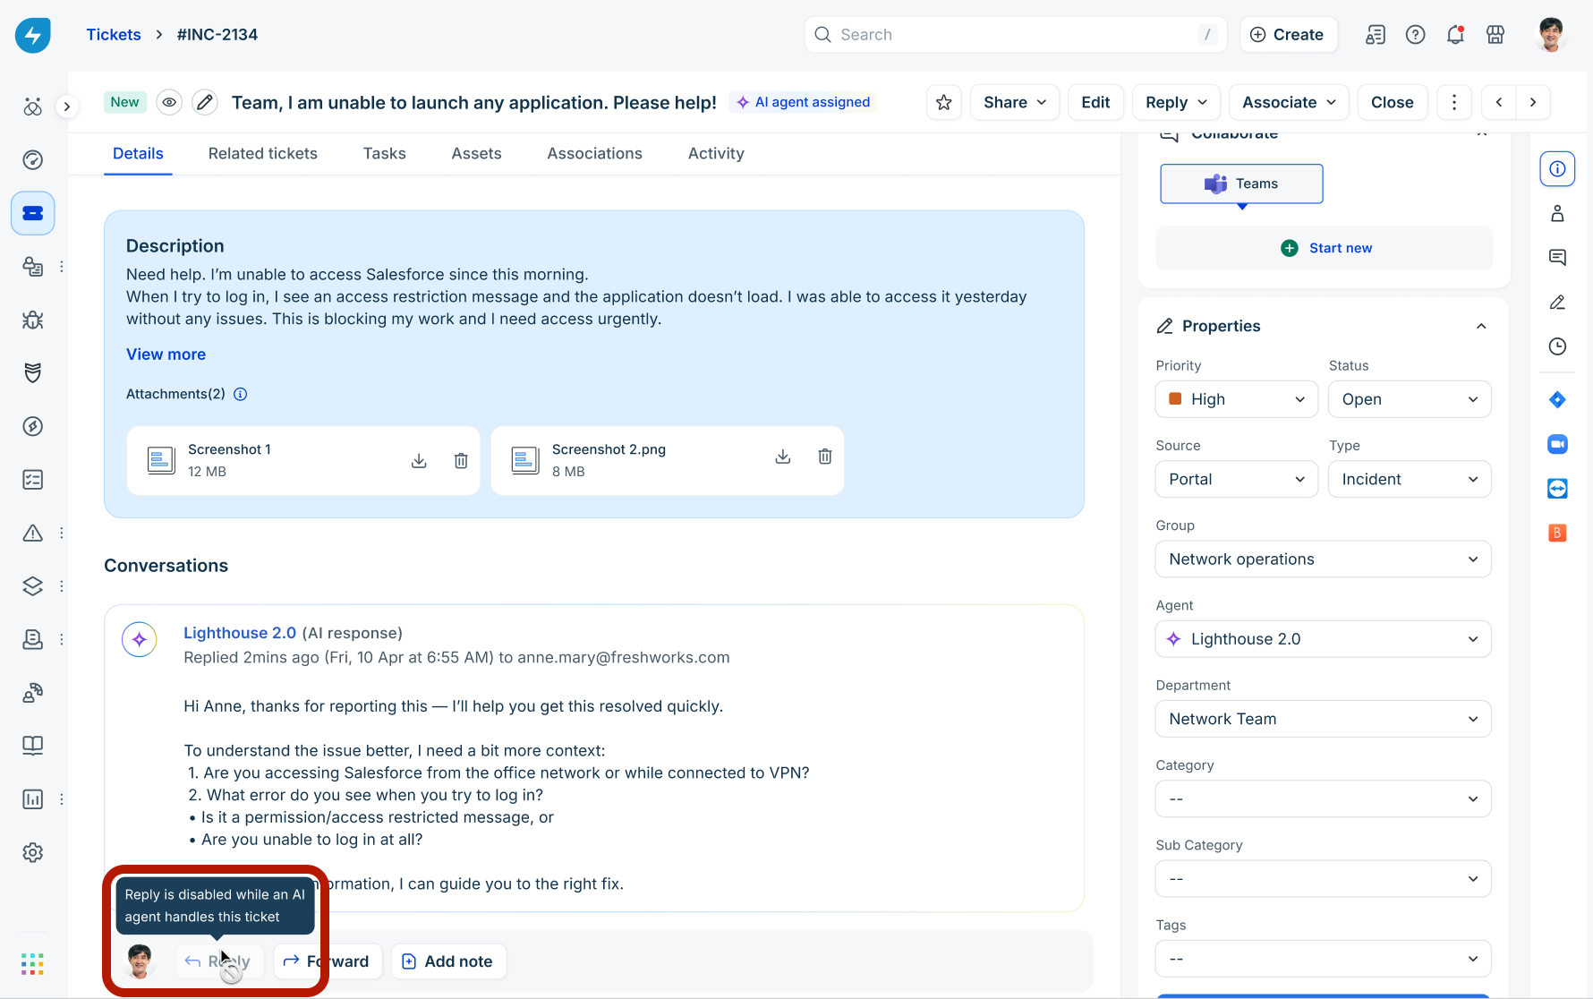Open the orange B app in right rail
Image resolution: width=1593 pixels, height=999 pixels.
[1558, 533]
